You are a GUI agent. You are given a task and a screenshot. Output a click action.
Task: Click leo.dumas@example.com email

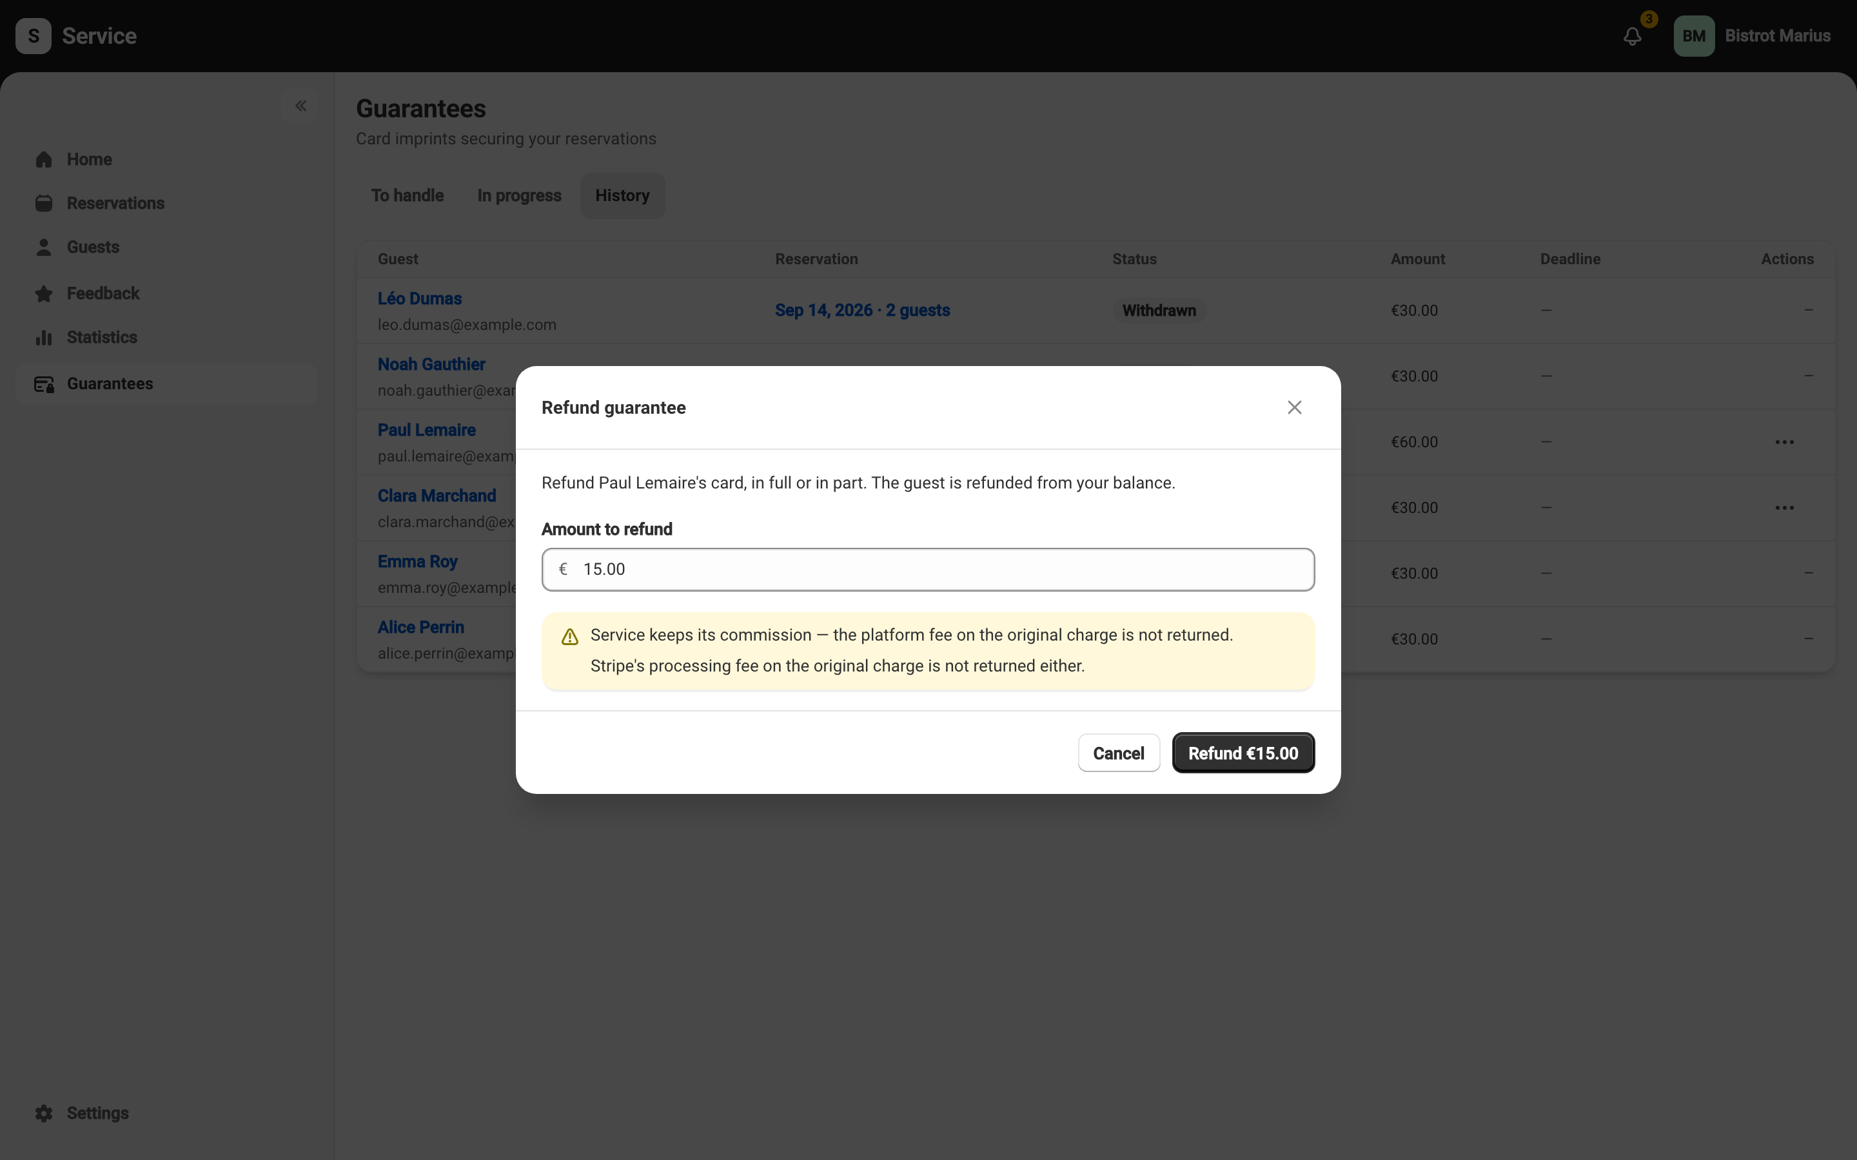point(467,325)
